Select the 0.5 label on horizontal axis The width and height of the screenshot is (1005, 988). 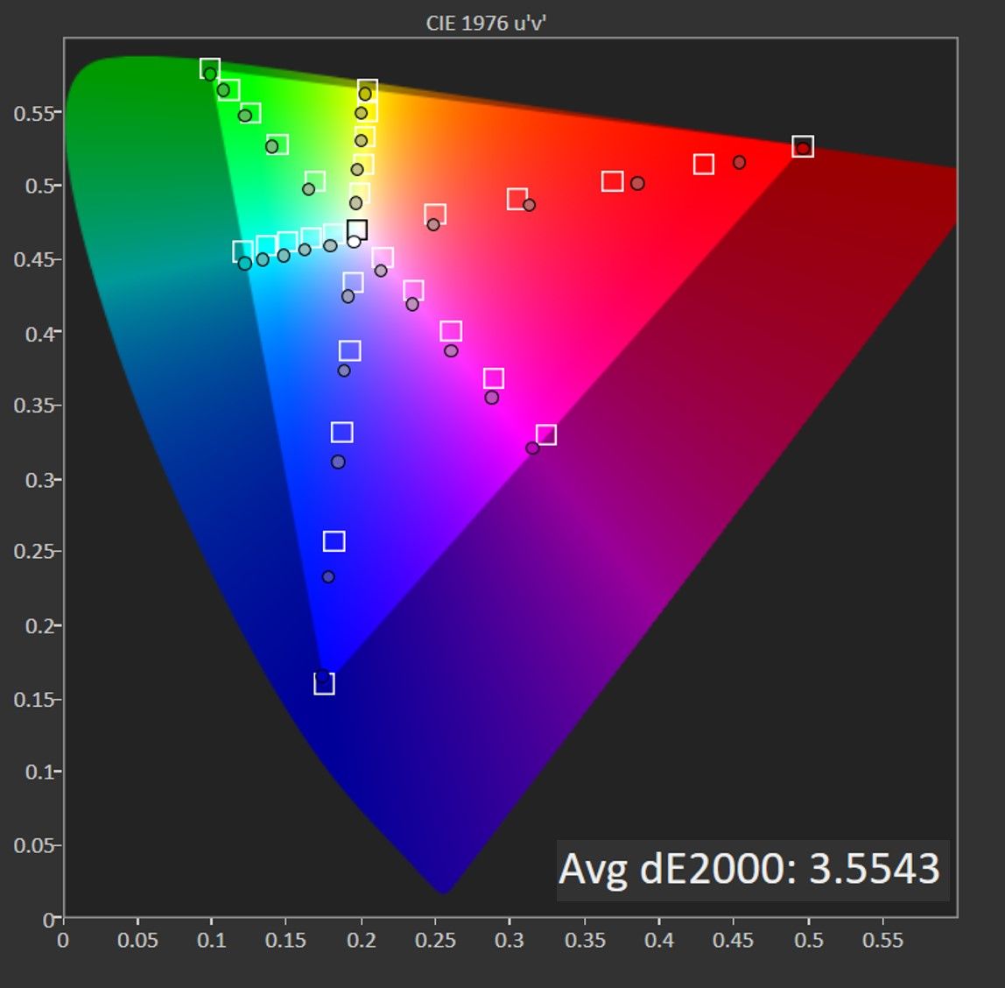click(808, 941)
